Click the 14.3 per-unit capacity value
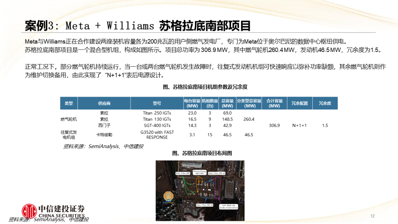This screenshot has height=224, width=398. [192, 126]
